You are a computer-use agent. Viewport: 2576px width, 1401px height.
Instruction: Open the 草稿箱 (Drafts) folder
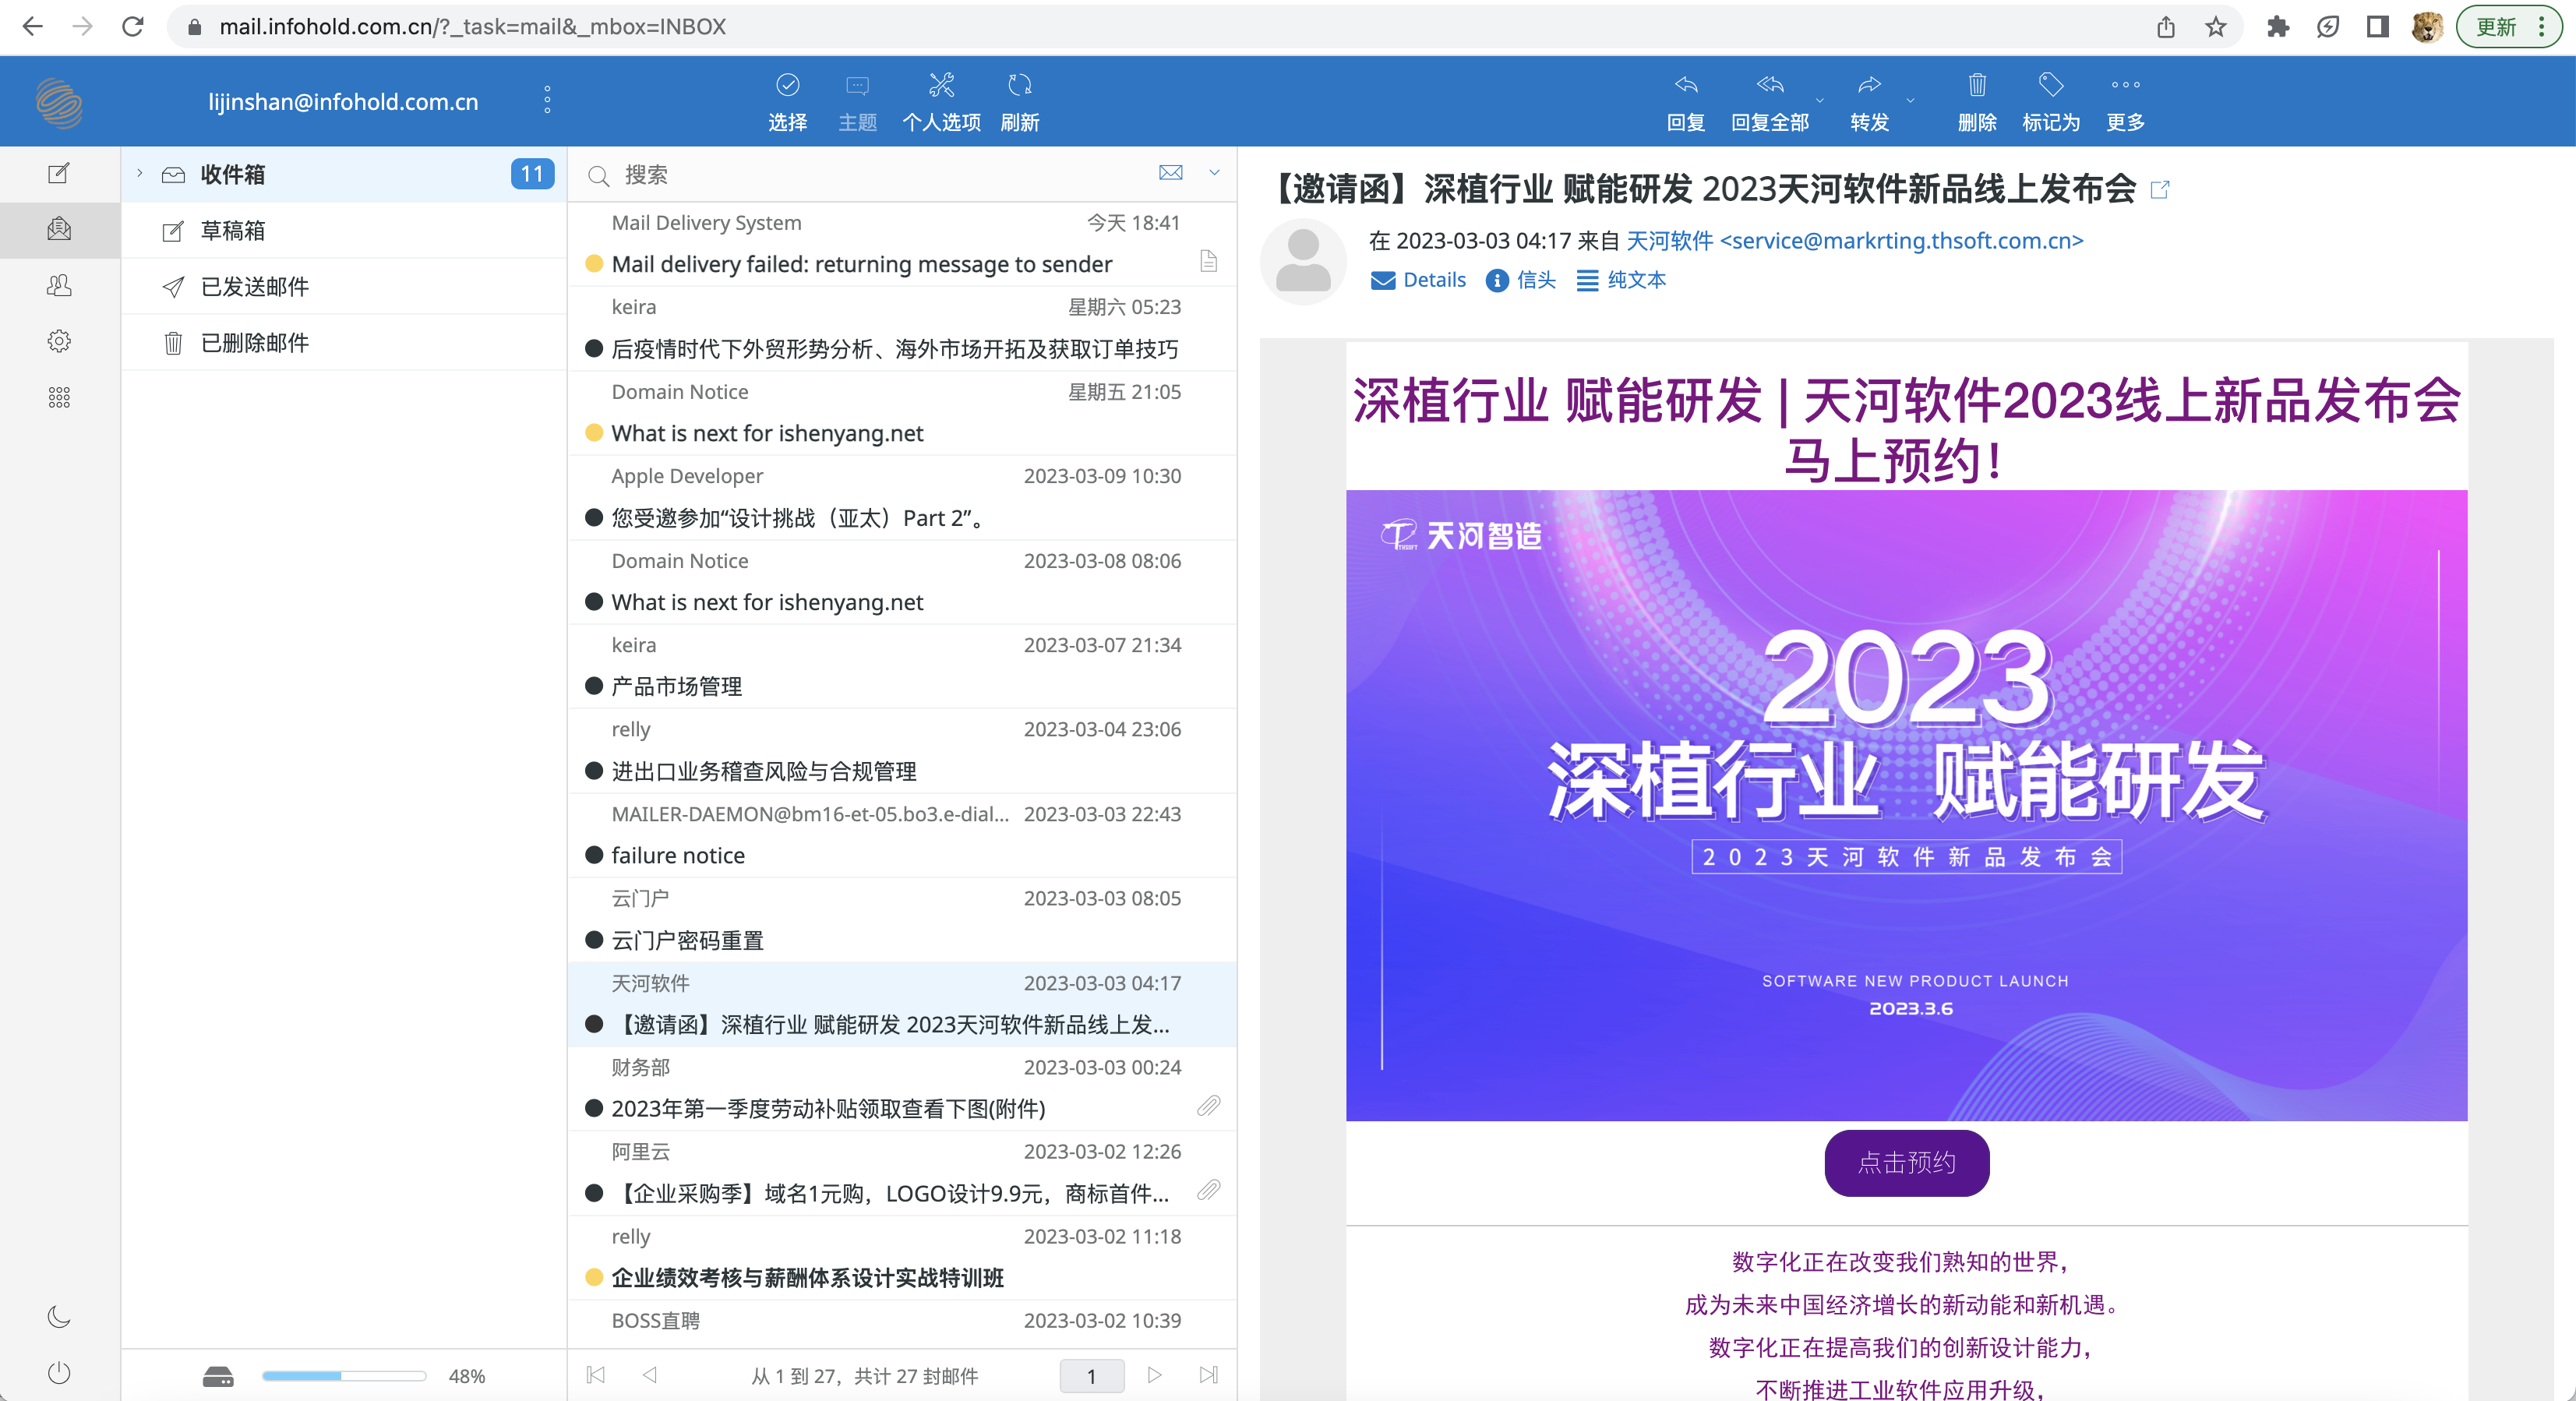point(344,230)
